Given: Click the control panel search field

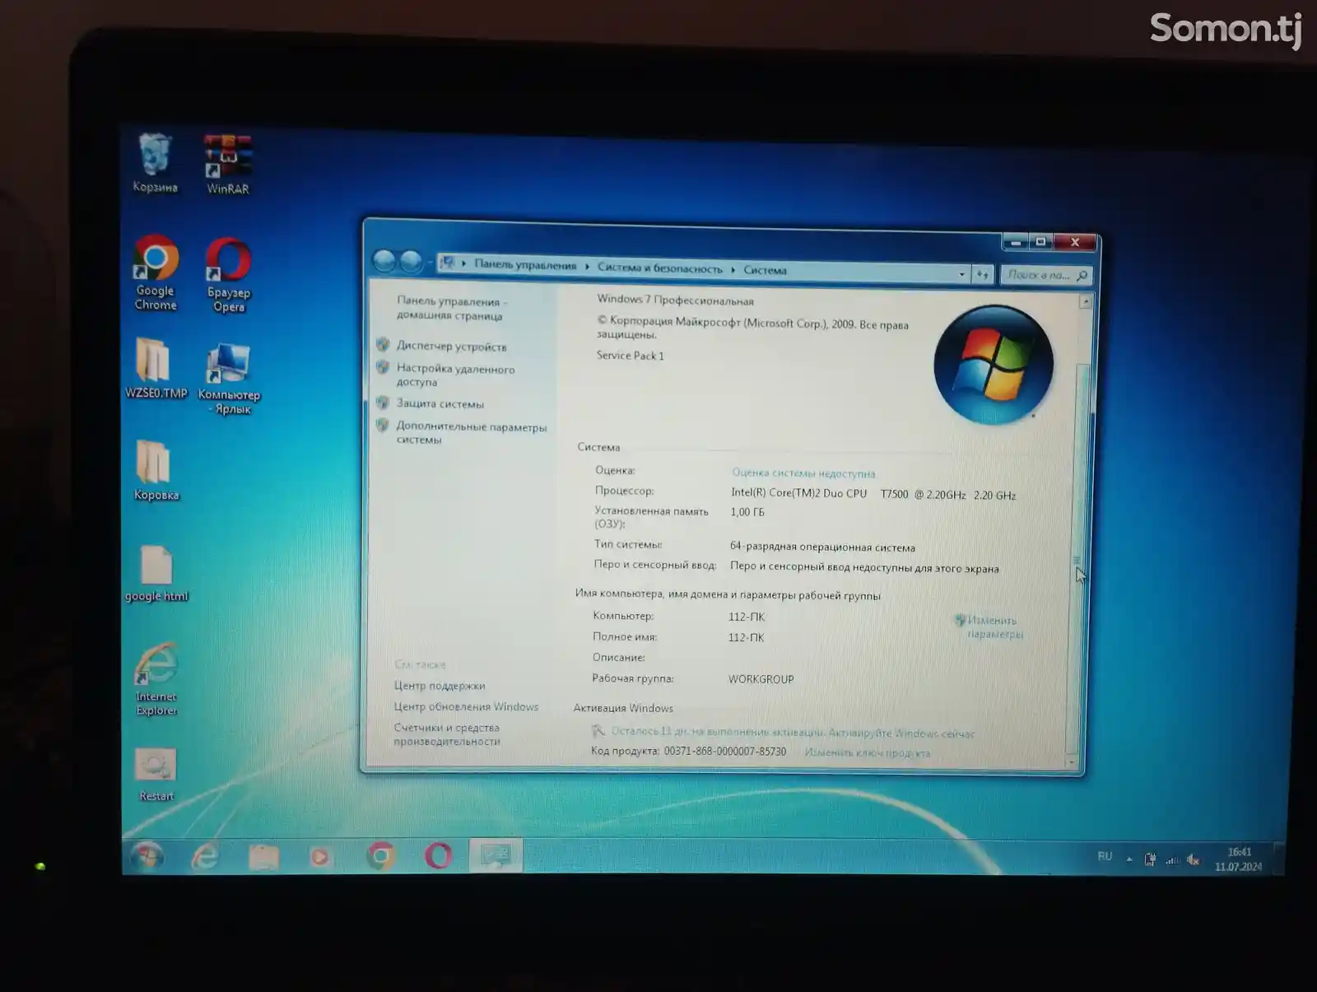Looking at the screenshot, I should (1047, 275).
